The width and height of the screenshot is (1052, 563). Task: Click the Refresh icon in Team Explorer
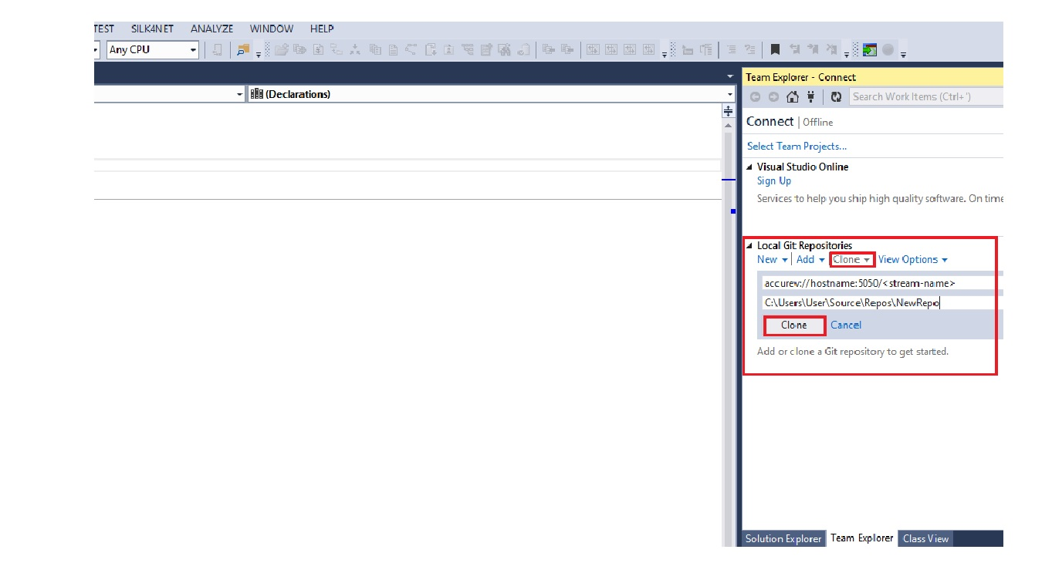(836, 97)
